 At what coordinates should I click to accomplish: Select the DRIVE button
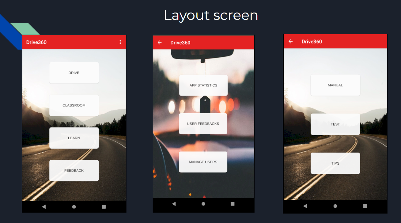(x=74, y=73)
